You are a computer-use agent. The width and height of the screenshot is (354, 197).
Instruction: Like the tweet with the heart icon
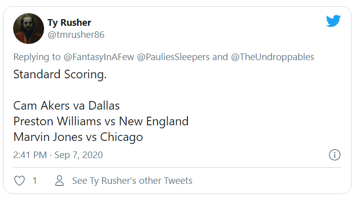[x=19, y=180]
